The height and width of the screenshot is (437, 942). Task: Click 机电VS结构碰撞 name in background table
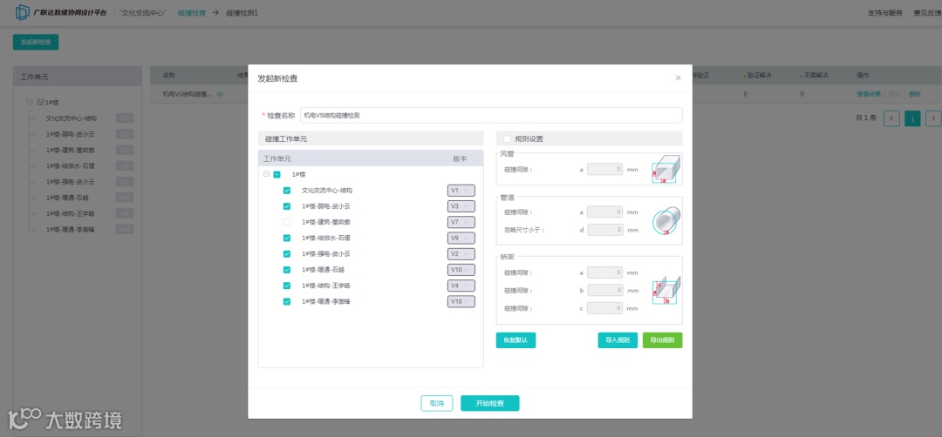tap(187, 94)
